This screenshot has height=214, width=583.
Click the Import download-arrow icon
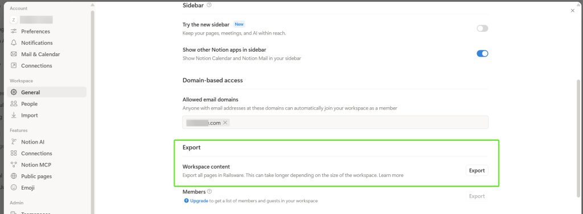14,115
